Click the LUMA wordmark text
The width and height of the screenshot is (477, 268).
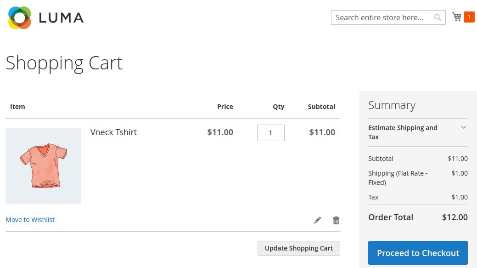(61, 18)
